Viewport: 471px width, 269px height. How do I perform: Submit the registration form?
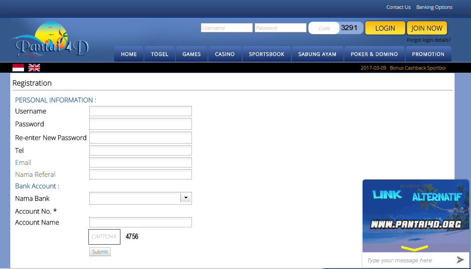pos(100,252)
